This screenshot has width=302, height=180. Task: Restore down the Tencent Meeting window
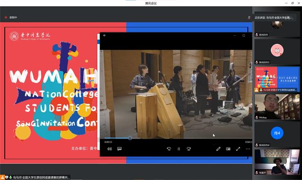point(293,3)
